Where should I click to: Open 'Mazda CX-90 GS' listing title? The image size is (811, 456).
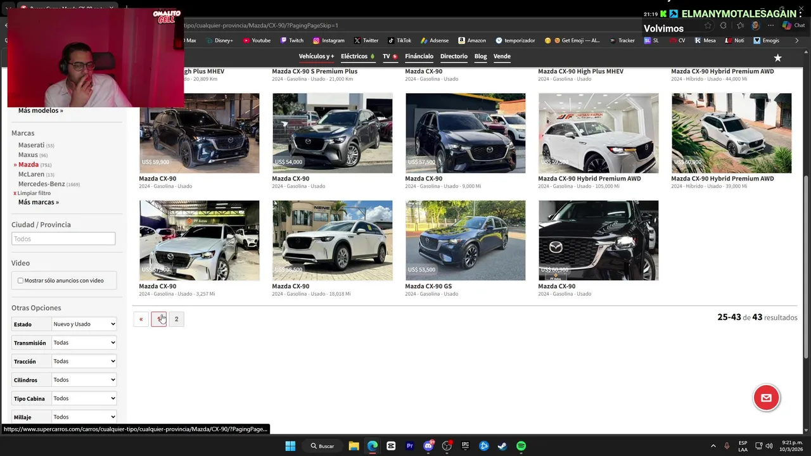tap(428, 286)
